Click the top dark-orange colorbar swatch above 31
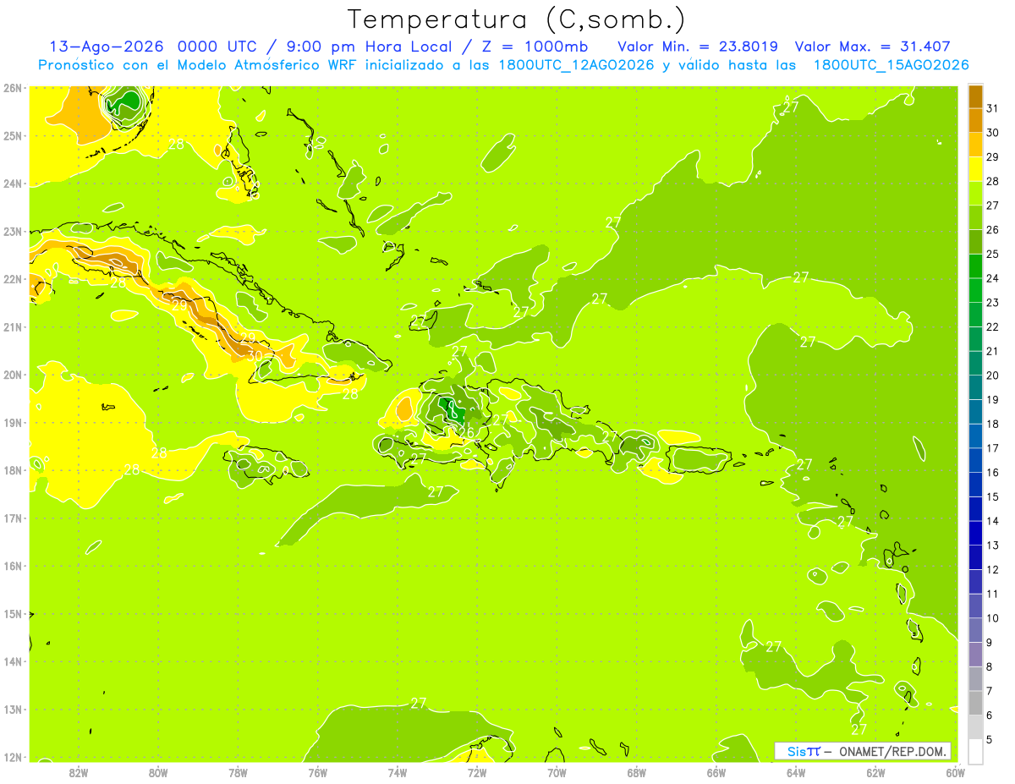 pyautogui.click(x=975, y=96)
